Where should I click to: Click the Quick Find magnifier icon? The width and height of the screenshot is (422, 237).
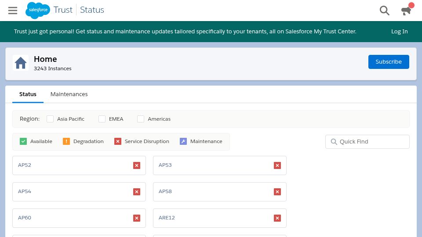pyautogui.click(x=334, y=142)
